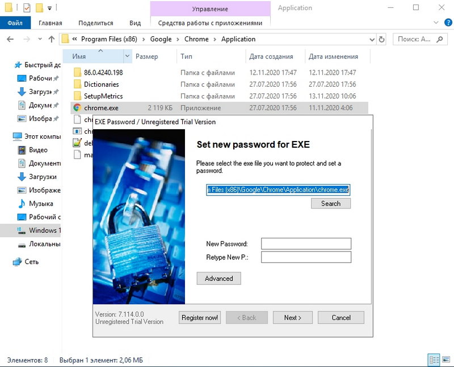Sort by Дата создания column
454x367 pixels.
pyautogui.click(x=271, y=56)
